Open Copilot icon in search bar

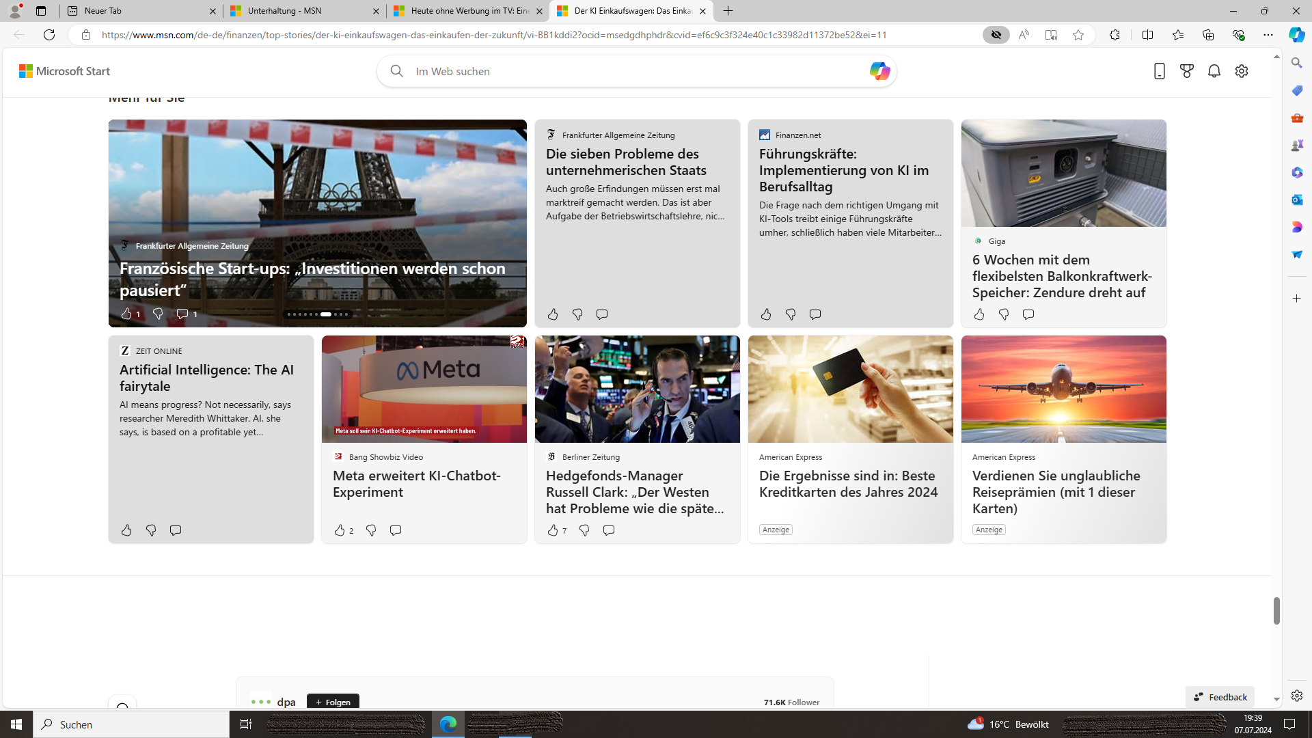[879, 71]
